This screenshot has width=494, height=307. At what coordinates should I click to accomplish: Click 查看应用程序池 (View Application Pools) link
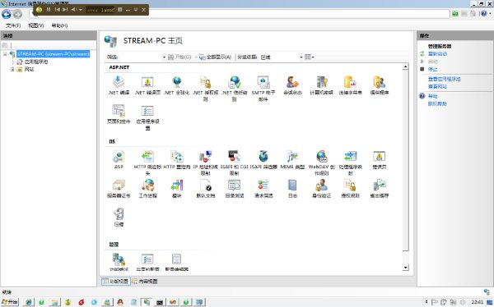[445, 79]
